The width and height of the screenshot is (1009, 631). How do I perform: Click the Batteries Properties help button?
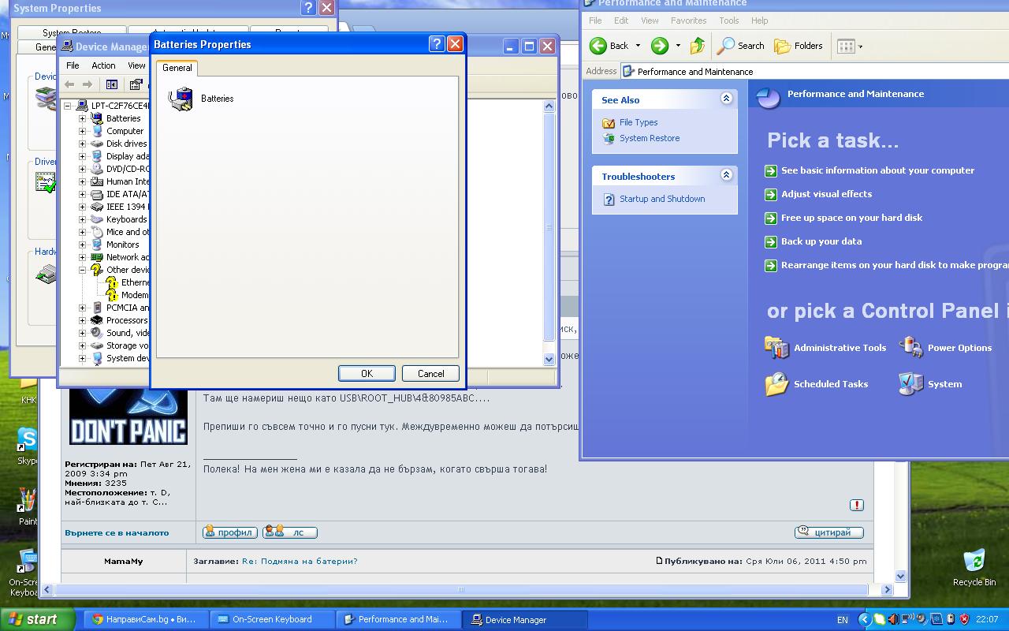point(437,44)
